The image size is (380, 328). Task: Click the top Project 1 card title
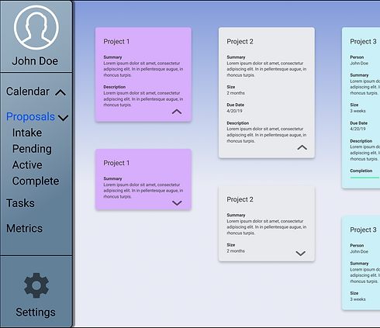click(x=116, y=42)
